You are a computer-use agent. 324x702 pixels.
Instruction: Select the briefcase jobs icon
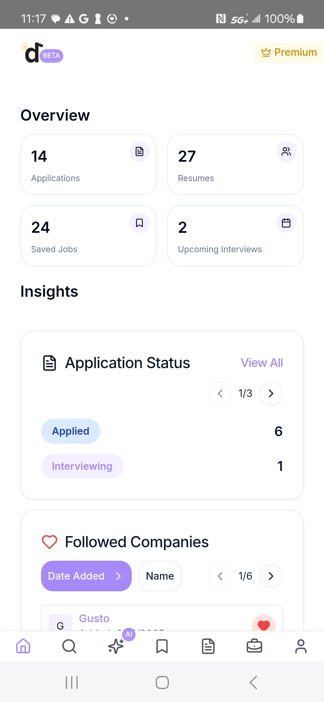click(254, 646)
